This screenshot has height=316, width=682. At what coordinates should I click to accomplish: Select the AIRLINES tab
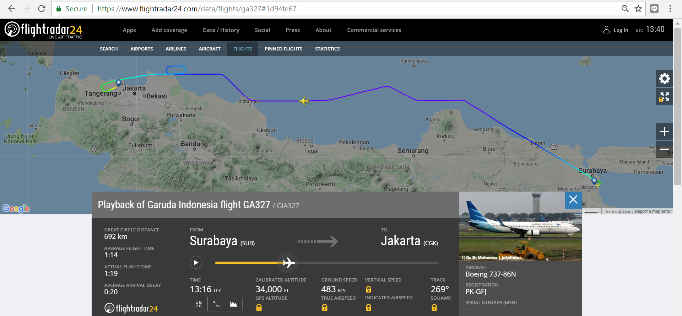coord(176,49)
